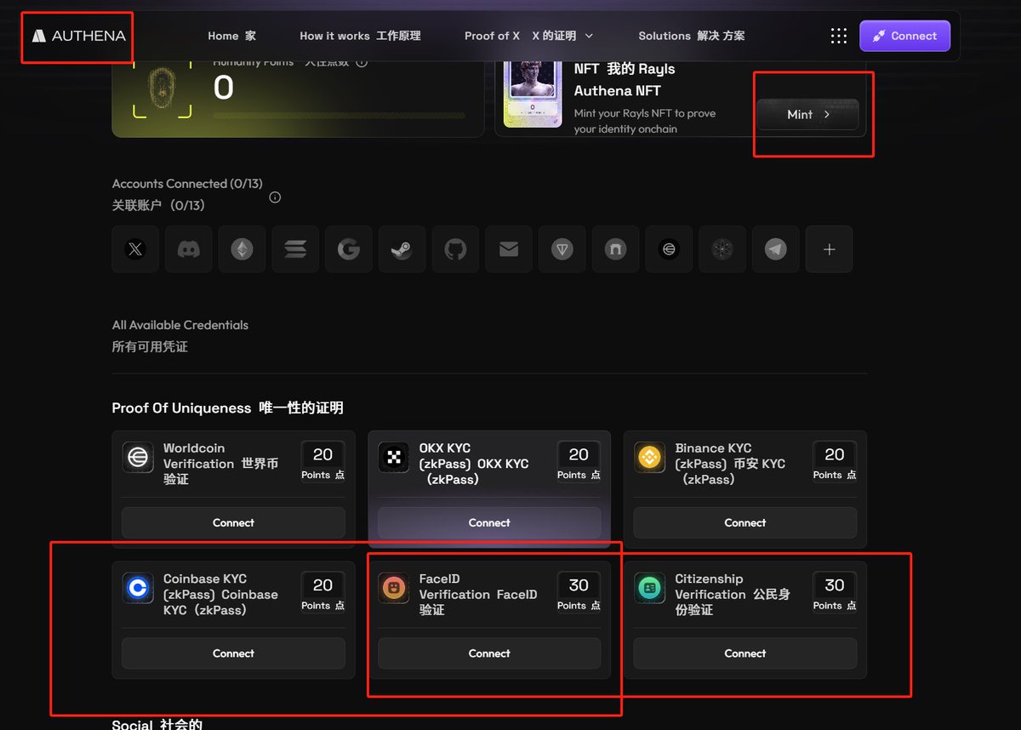Open the How it works page
Viewport: 1021px width, 730px height.
(x=360, y=36)
